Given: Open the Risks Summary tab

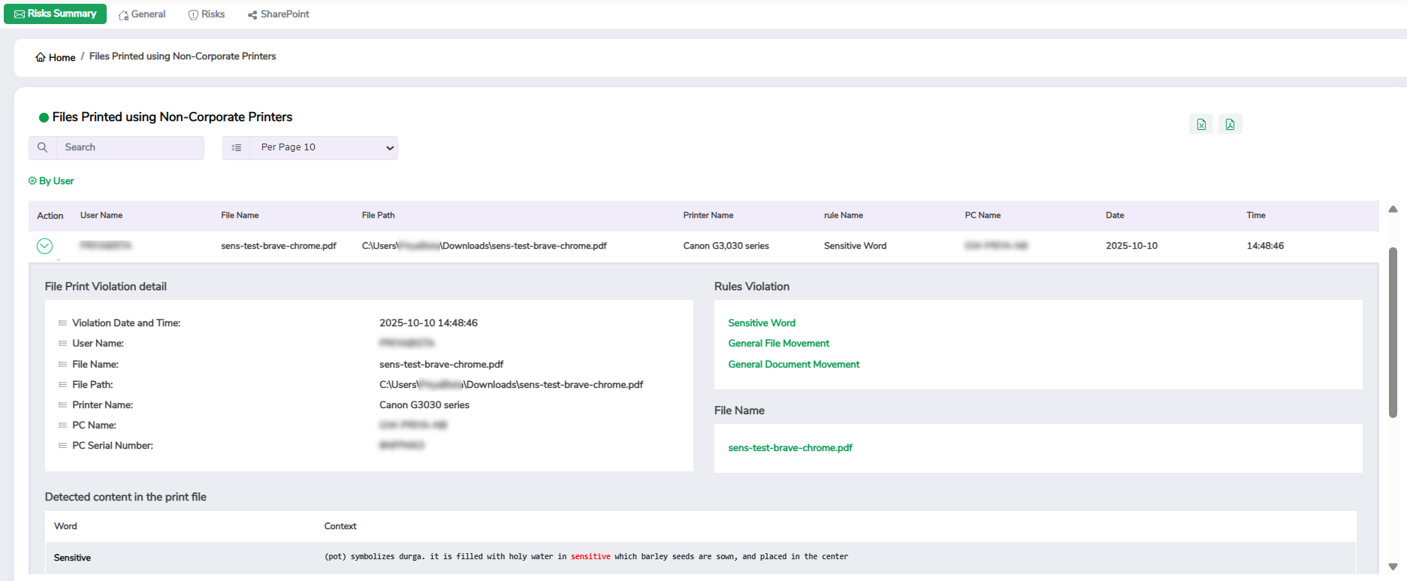Looking at the screenshot, I should coord(55,14).
